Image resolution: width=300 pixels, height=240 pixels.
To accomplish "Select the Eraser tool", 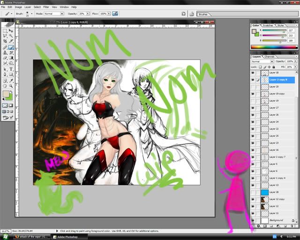I will [5, 58].
